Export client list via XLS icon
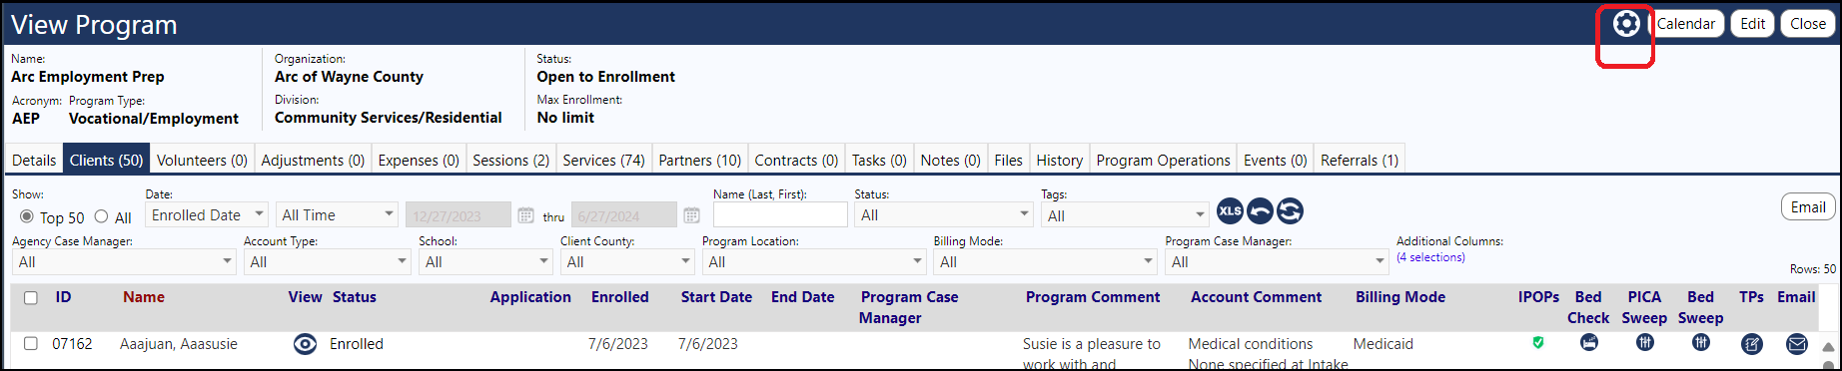1842x371 pixels. point(1231,210)
